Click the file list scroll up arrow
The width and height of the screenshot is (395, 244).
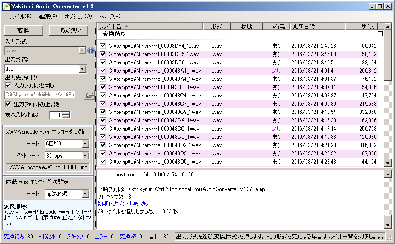click(x=388, y=27)
